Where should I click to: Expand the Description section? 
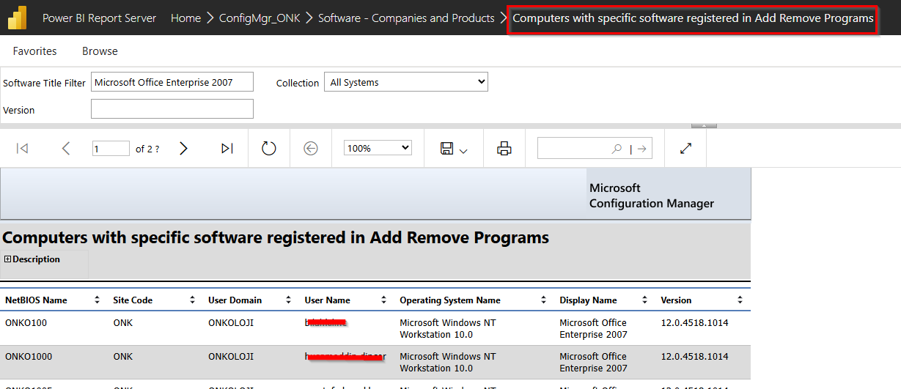(8, 259)
